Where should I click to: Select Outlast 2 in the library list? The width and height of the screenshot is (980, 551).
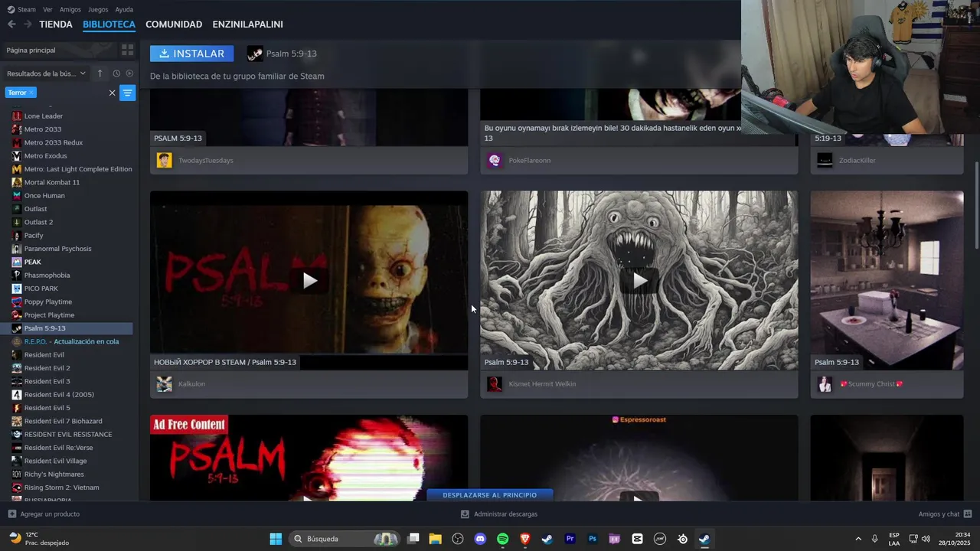tap(38, 222)
